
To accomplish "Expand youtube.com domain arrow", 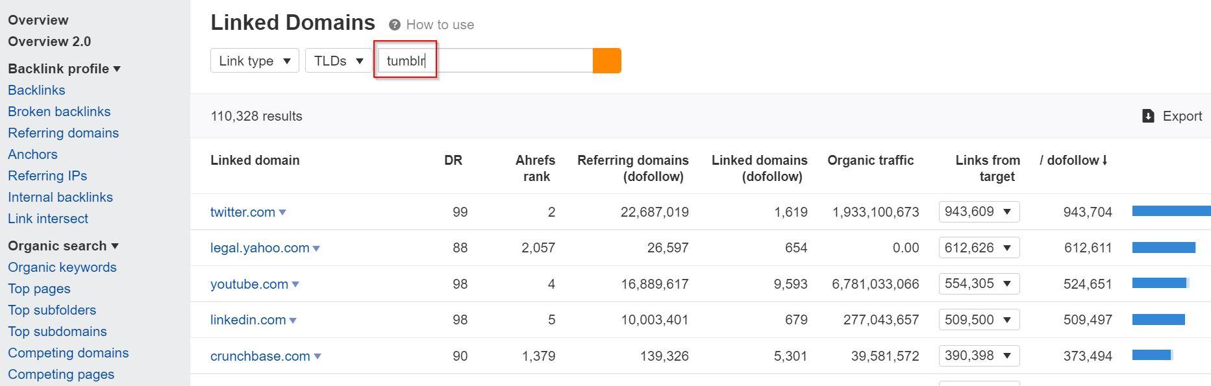I will pyautogui.click(x=295, y=284).
